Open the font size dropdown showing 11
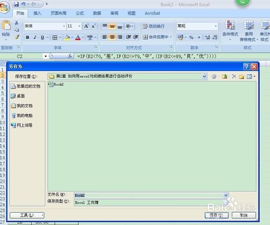The image size is (270, 225). pos(79,27)
